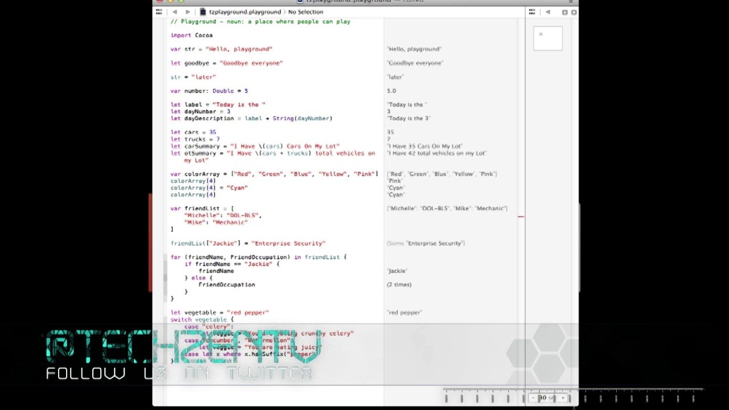Click the colorArray[4] = "Cyan" assignment line
This screenshot has height=410, width=729.
click(x=209, y=187)
